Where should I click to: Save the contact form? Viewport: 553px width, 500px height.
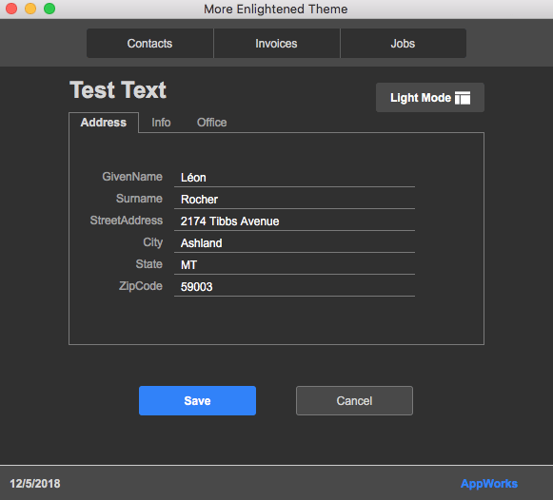pos(197,400)
